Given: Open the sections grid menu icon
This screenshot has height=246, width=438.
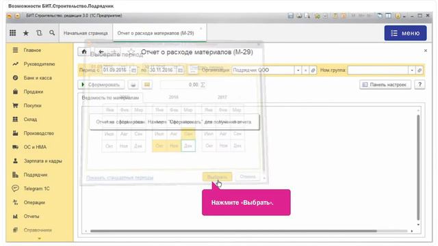Looking at the screenshot, I should click(x=12, y=33).
